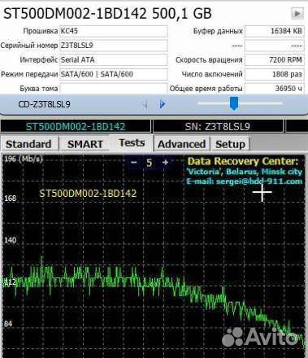The height and width of the screenshot is (358, 308).
Task: Click the interface field Serial ATA
Action: pos(114,59)
